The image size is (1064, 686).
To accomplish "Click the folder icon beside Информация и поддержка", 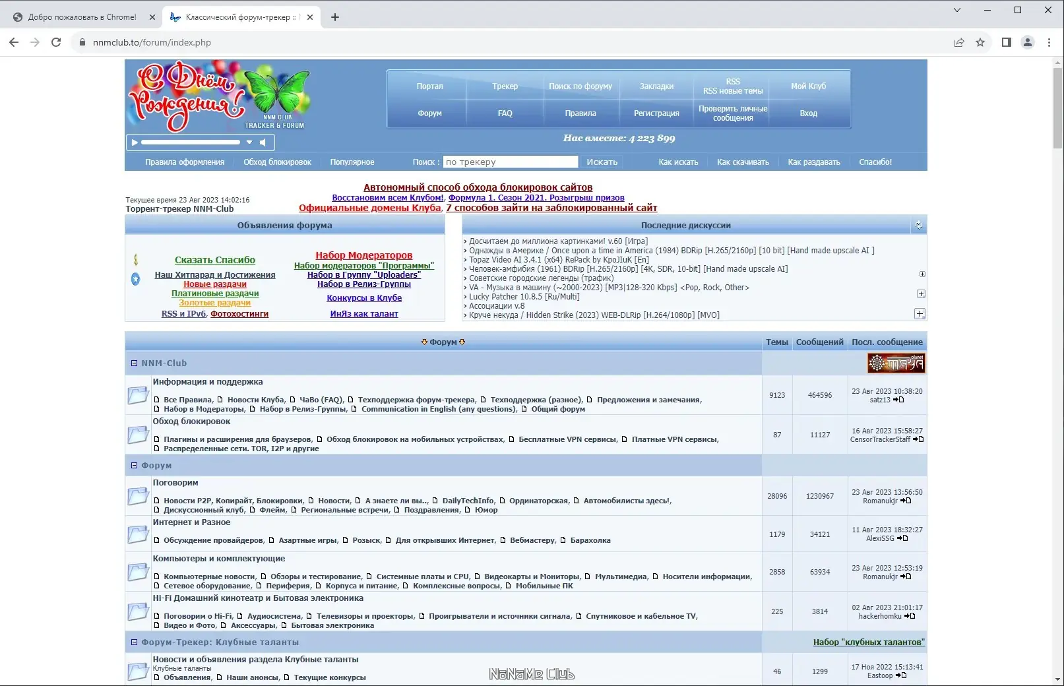I will (x=138, y=396).
